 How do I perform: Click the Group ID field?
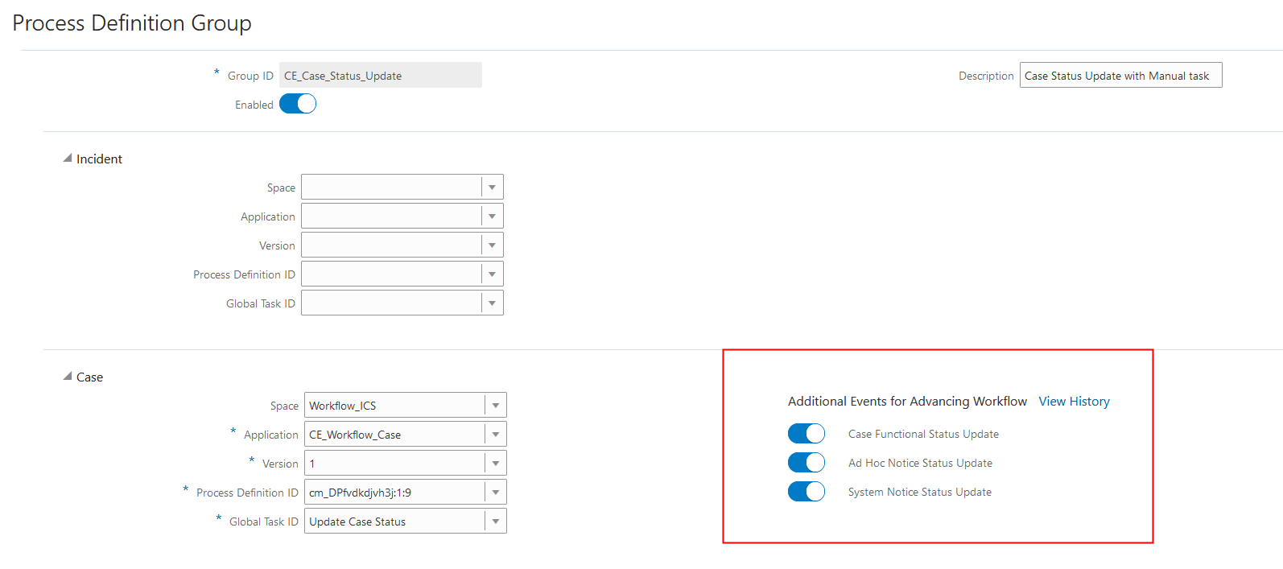click(380, 76)
